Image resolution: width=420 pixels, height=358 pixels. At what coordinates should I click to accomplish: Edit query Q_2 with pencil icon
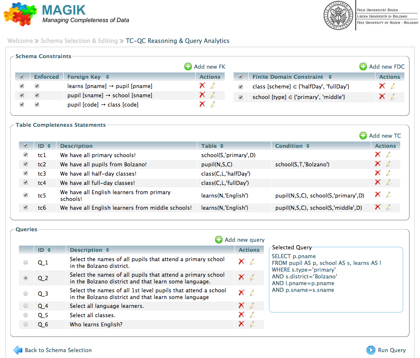(x=252, y=277)
